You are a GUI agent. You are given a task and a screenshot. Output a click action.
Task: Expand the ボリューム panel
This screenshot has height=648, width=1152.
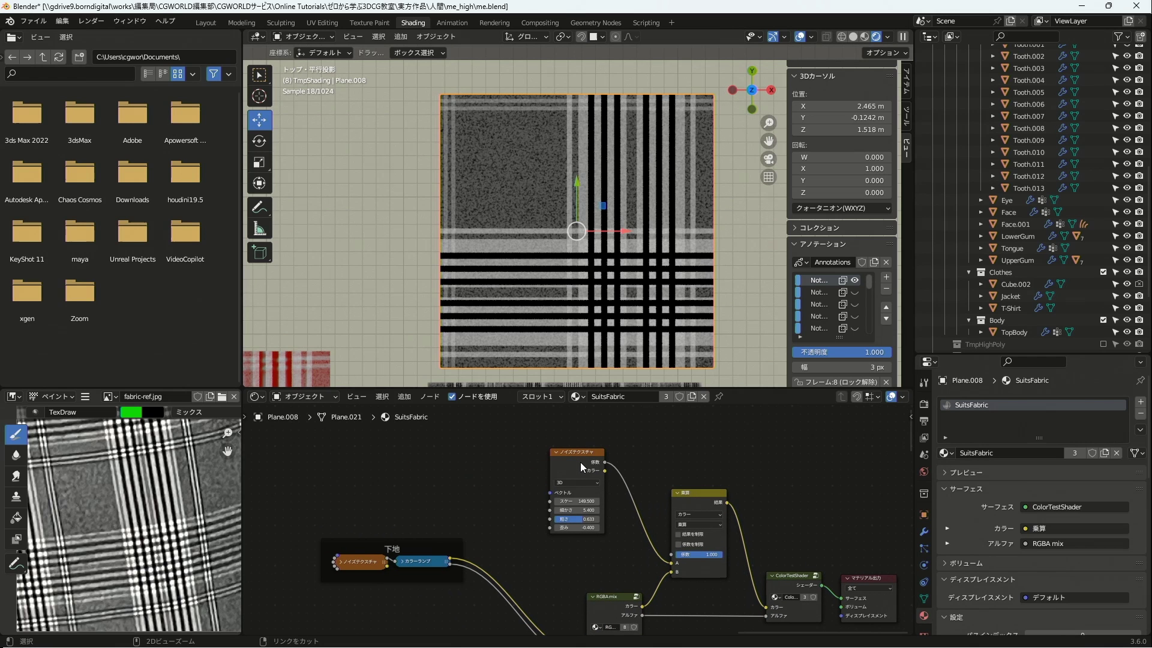coord(966,563)
